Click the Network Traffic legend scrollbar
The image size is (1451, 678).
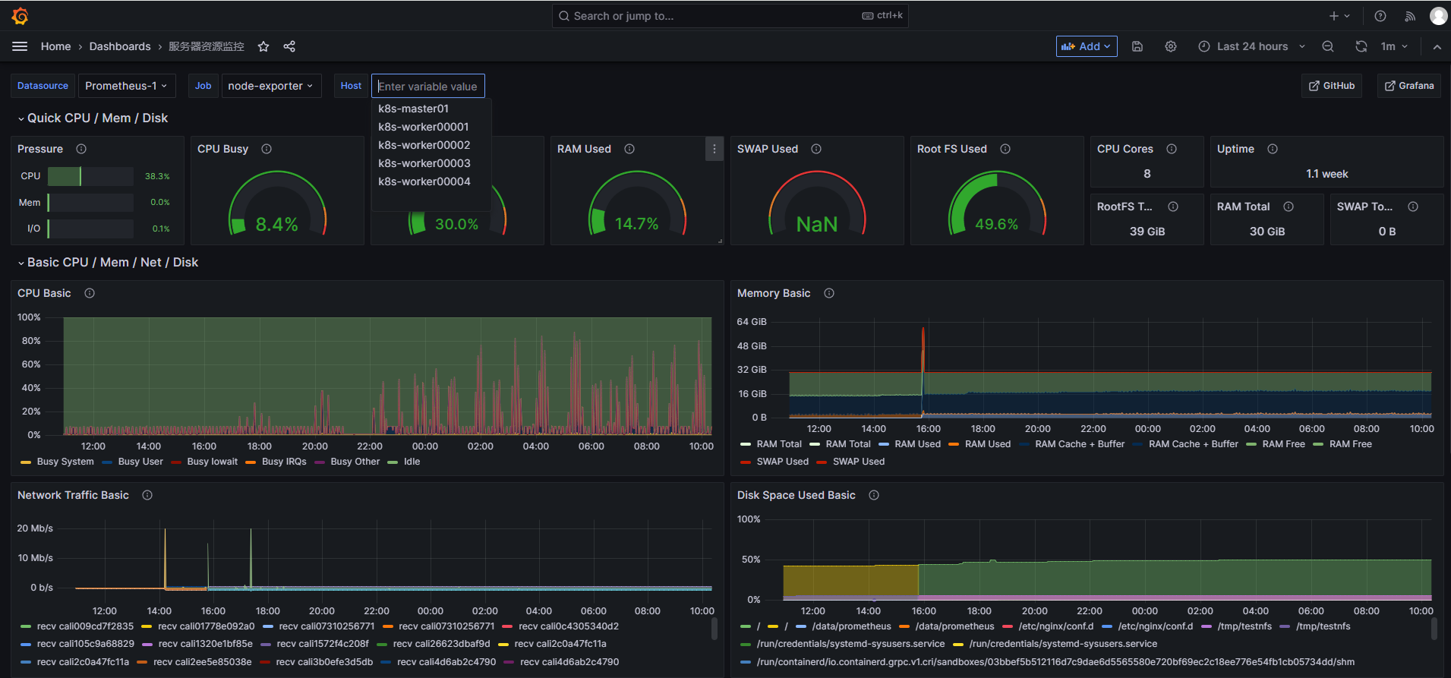click(714, 629)
